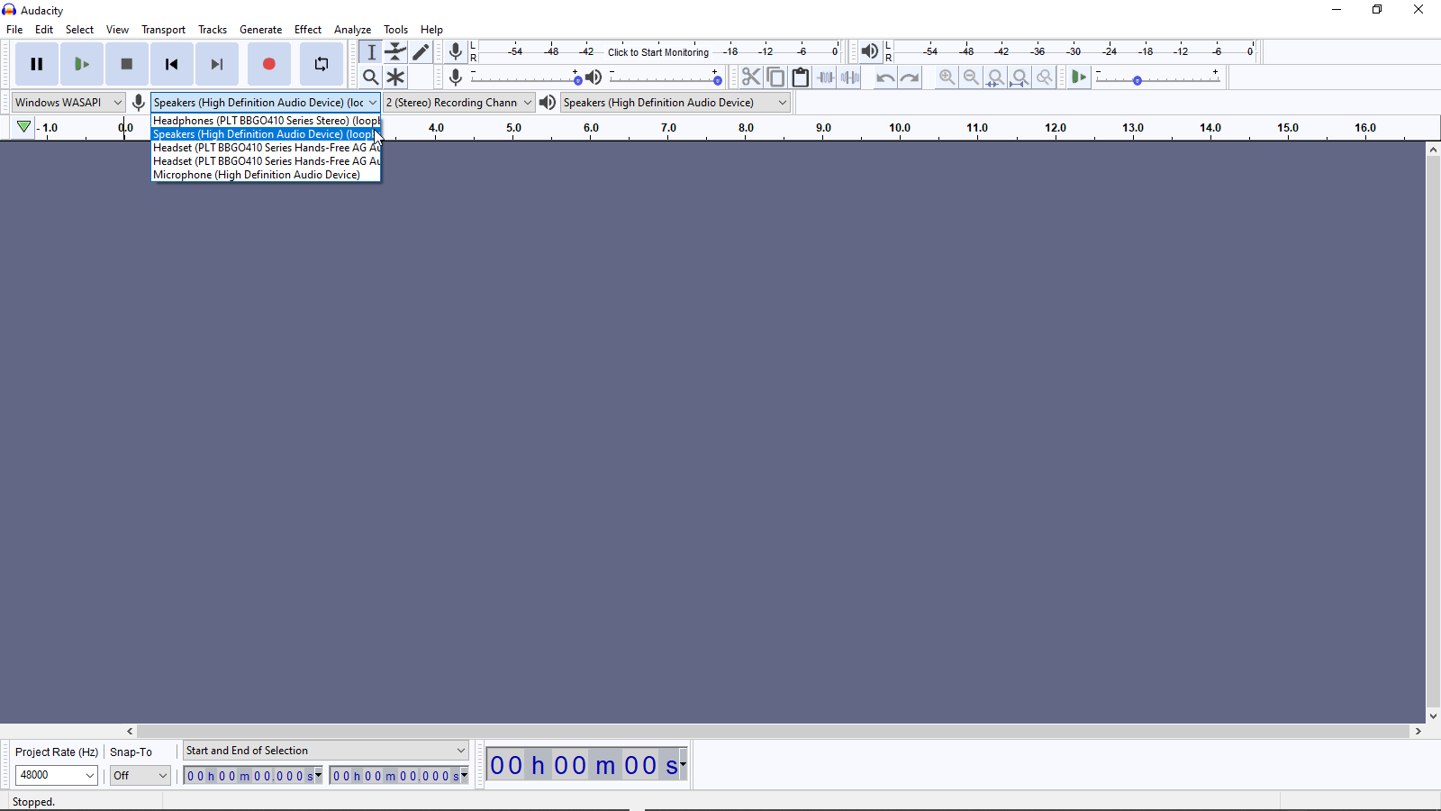Image resolution: width=1441 pixels, height=811 pixels.
Task: Open the playback device Speakers dropdown
Action: click(675, 103)
